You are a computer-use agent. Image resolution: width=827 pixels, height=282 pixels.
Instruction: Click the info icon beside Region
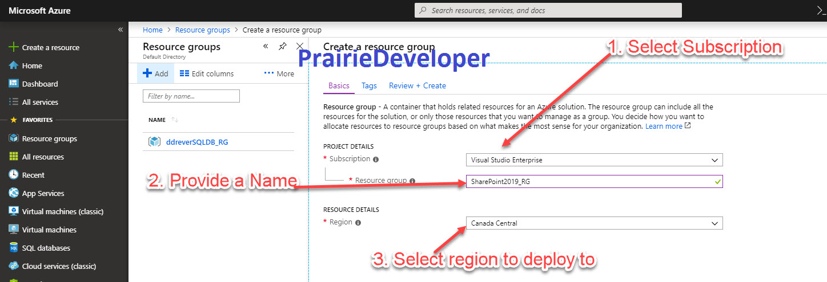click(358, 223)
